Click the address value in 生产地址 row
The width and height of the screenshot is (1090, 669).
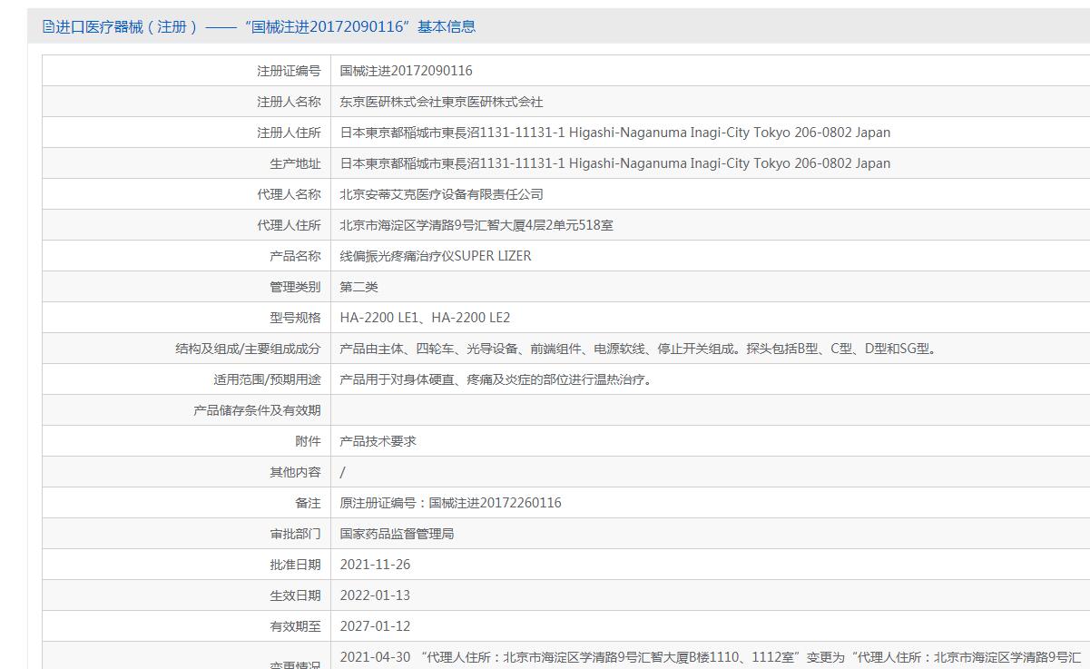pyautogui.click(x=615, y=163)
